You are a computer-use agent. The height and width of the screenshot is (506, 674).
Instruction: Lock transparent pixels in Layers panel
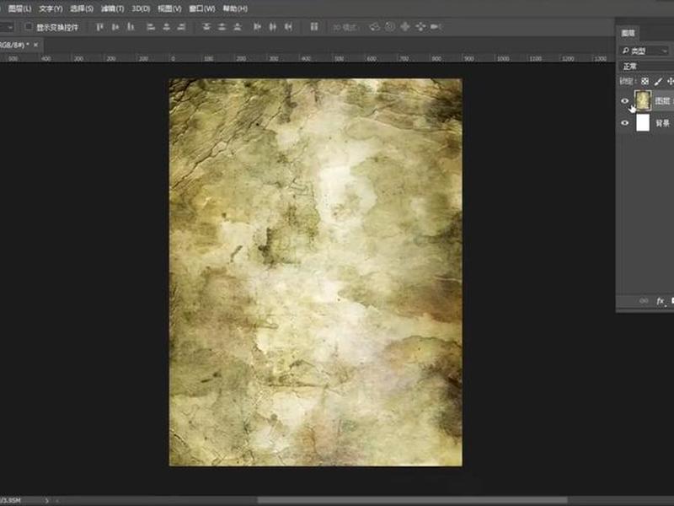click(x=645, y=81)
